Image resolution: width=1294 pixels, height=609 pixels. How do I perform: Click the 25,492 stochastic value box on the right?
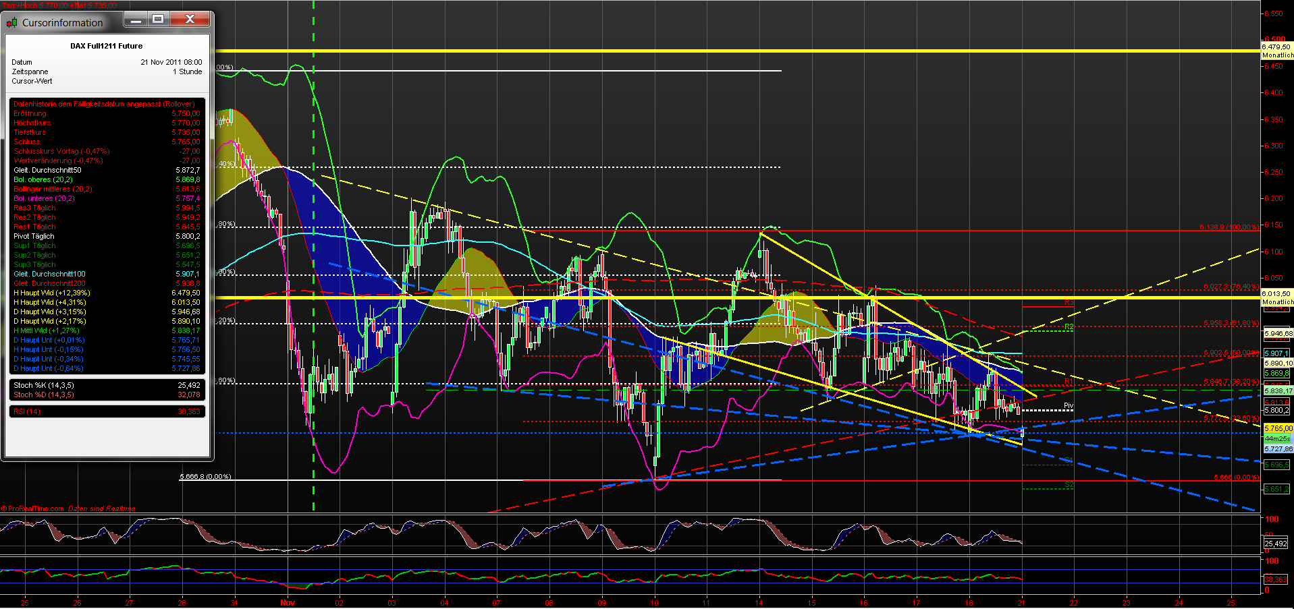(1276, 544)
